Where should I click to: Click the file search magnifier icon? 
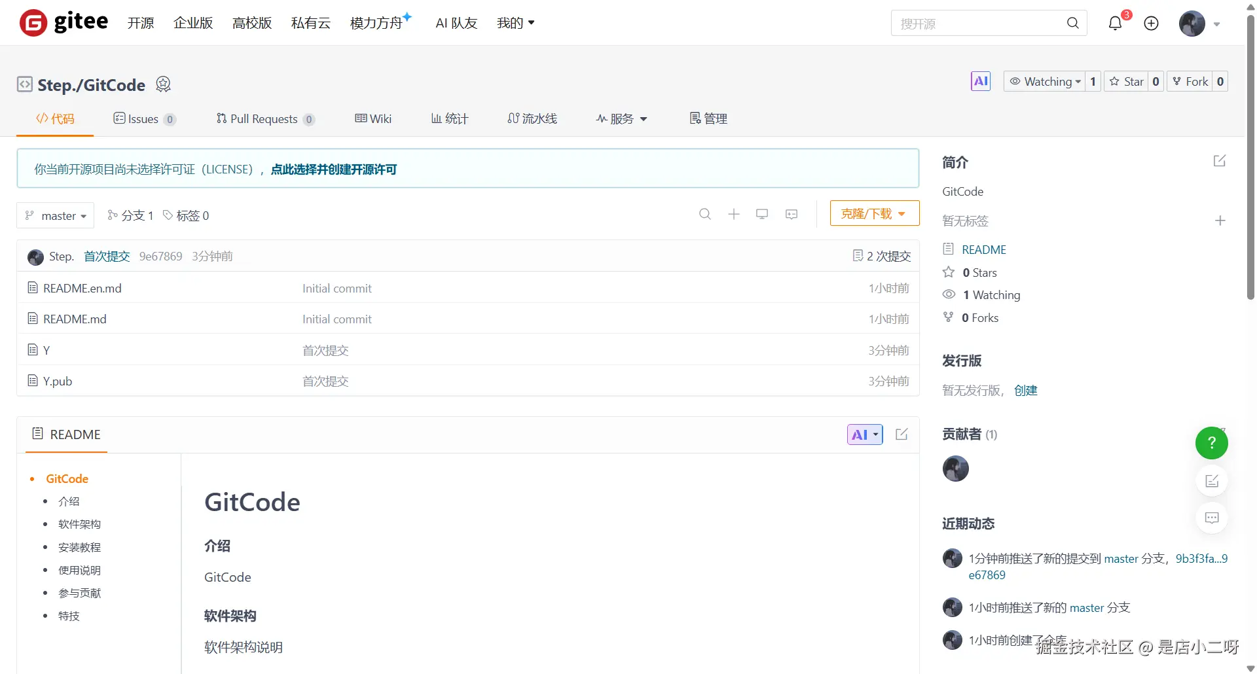click(705, 214)
